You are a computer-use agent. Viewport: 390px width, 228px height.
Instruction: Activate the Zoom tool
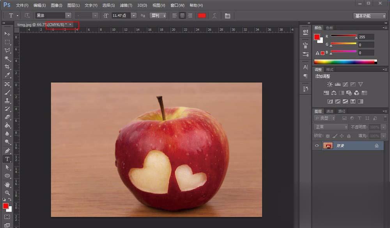coord(7,193)
